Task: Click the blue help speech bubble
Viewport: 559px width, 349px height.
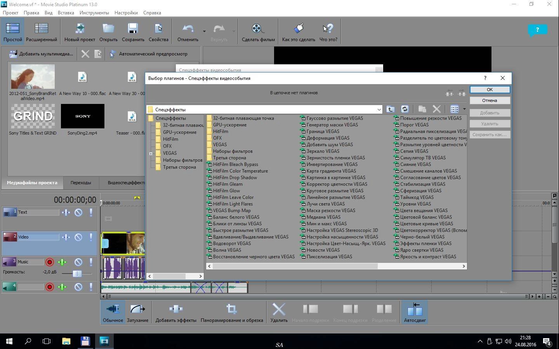Action: pos(537,30)
